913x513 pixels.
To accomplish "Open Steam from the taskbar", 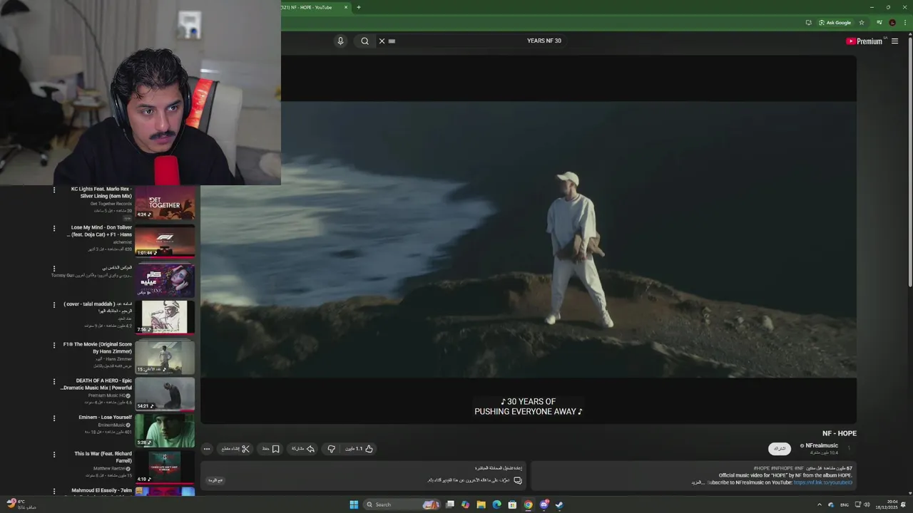I will click(x=559, y=504).
